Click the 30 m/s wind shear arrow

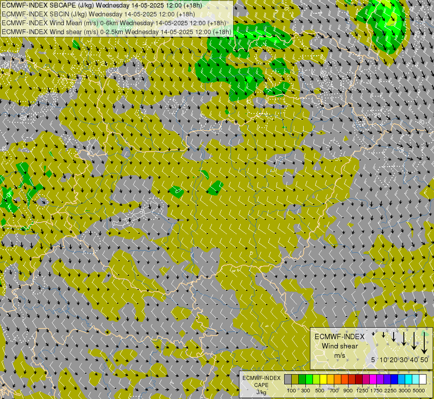click(x=404, y=339)
